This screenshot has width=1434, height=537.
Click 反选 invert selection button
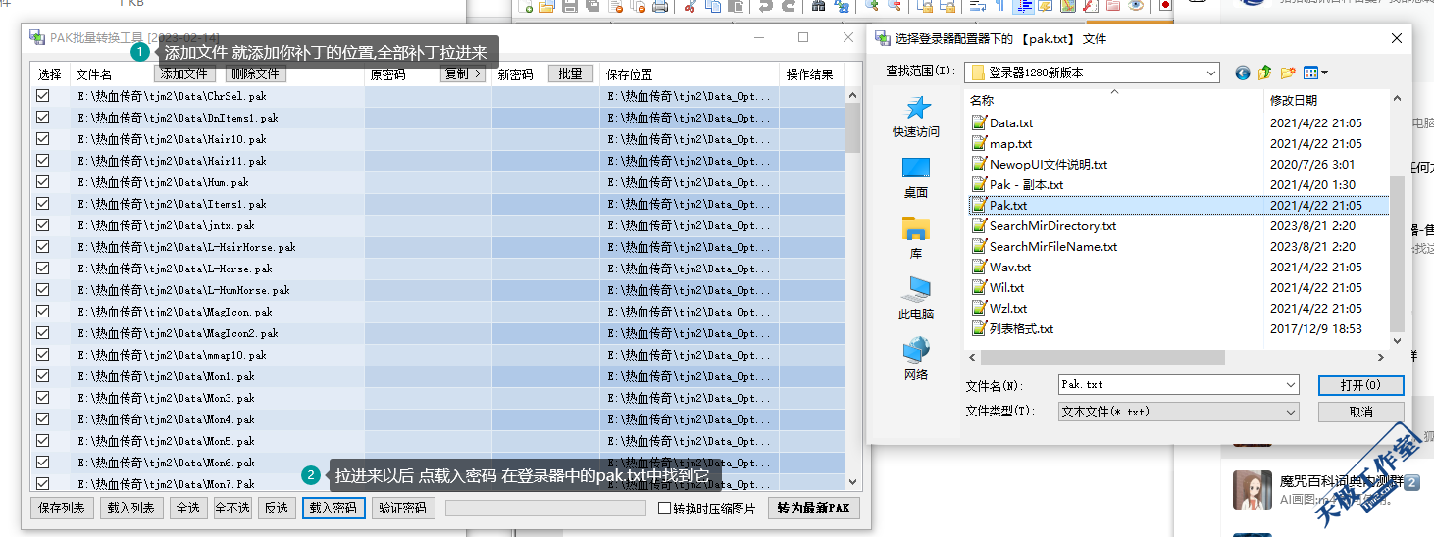tap(277, 508)
